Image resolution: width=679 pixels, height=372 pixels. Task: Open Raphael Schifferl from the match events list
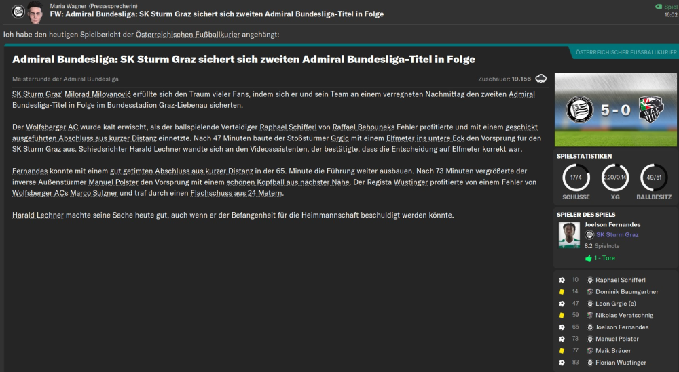[621, 280]
